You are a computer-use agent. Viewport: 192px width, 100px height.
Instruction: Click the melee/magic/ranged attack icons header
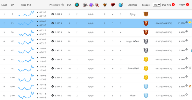pyautogui.click(x=91, y=5)
